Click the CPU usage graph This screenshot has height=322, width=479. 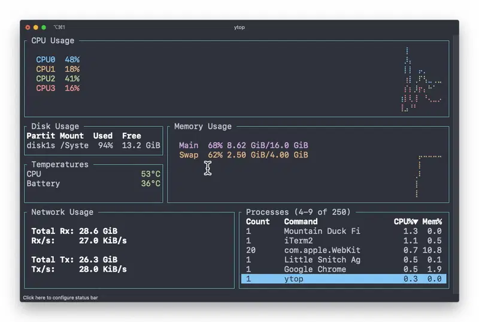pos(422,80)
